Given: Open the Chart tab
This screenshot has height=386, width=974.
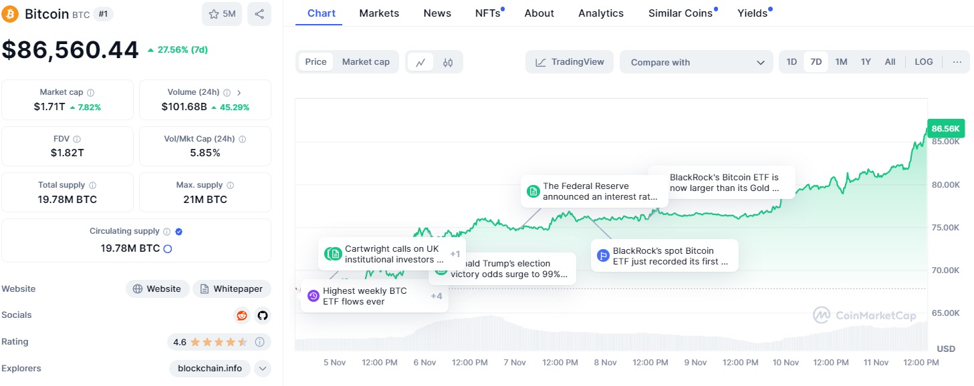Looking at the screenshot, I should click(x=322, y=13).
